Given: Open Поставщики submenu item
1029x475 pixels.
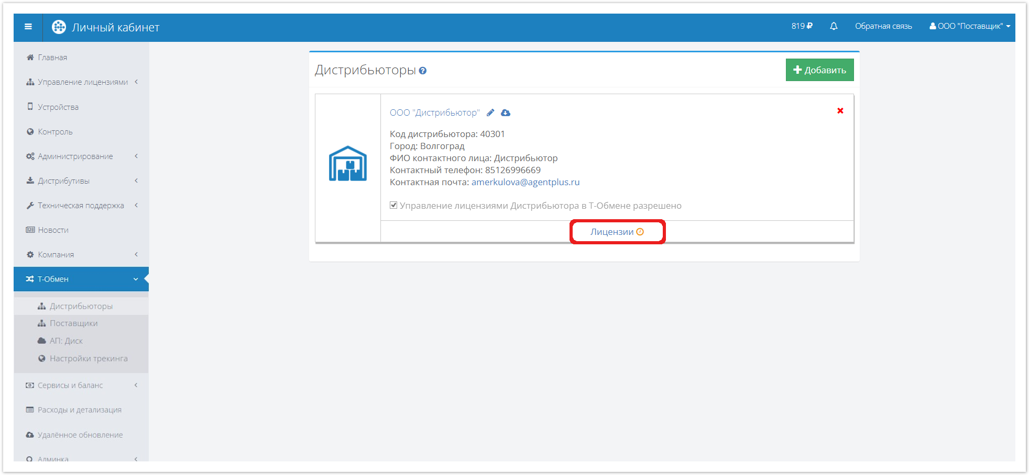Looking at the screenshot, I should [73, 323].
